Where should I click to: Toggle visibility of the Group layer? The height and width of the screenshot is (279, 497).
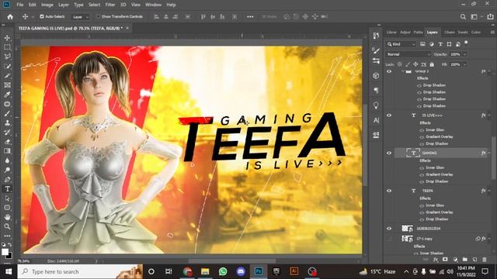click(x=389, y=71)
